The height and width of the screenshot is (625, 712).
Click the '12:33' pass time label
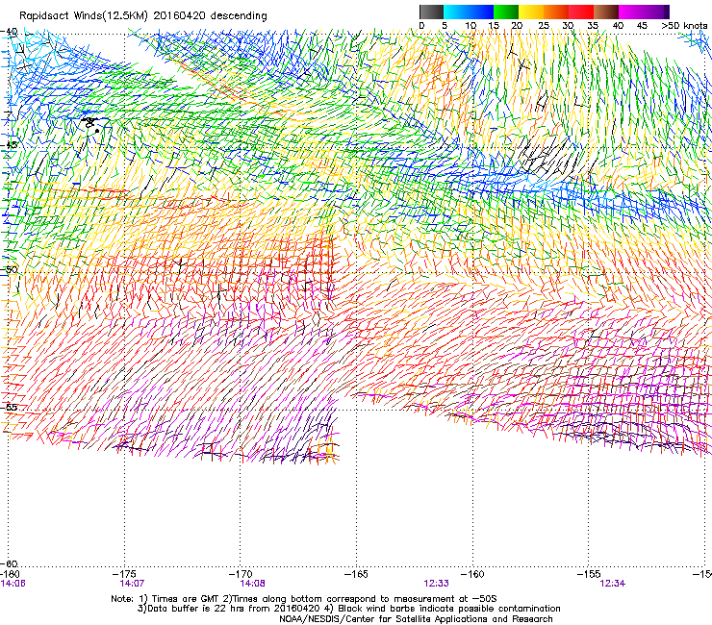tap(437, 584)
